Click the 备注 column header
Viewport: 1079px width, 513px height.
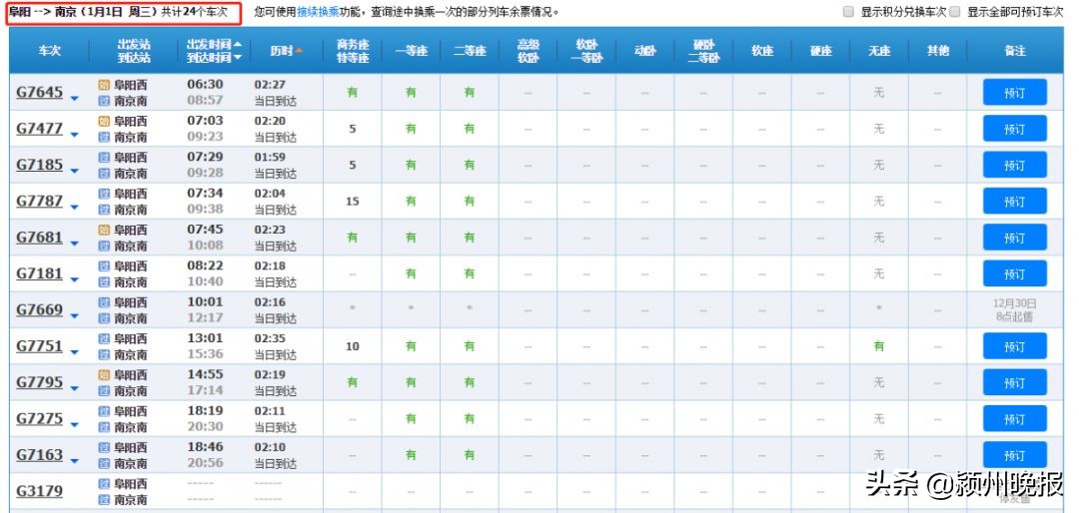coord(1015,51)
